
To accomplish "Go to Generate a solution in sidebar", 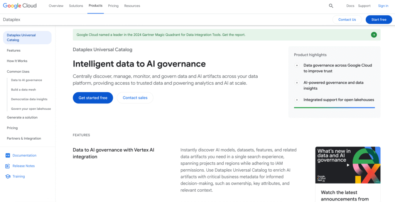I will click(x=22, y=117).
